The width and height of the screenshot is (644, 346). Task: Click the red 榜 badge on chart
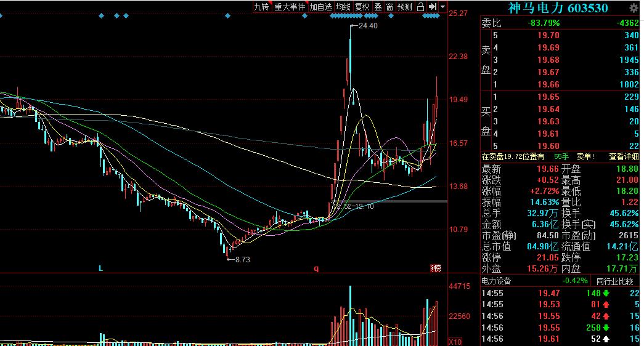436,268
